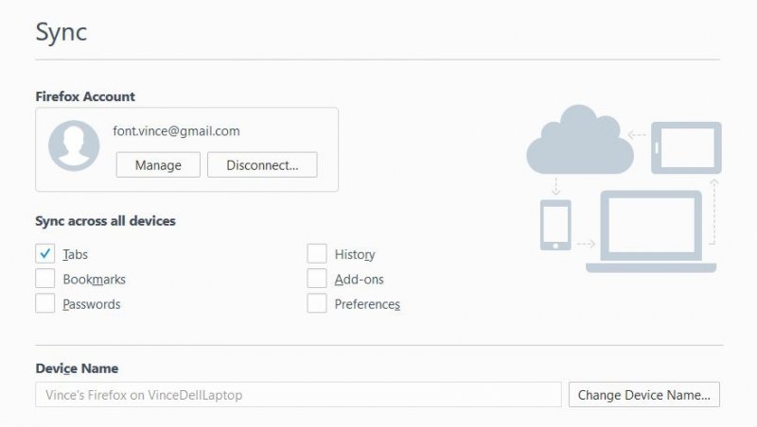The width and height of the screenshot is (757, 427).
Task: Check the Add-ons sync checkbox
Action: (317, 279)
